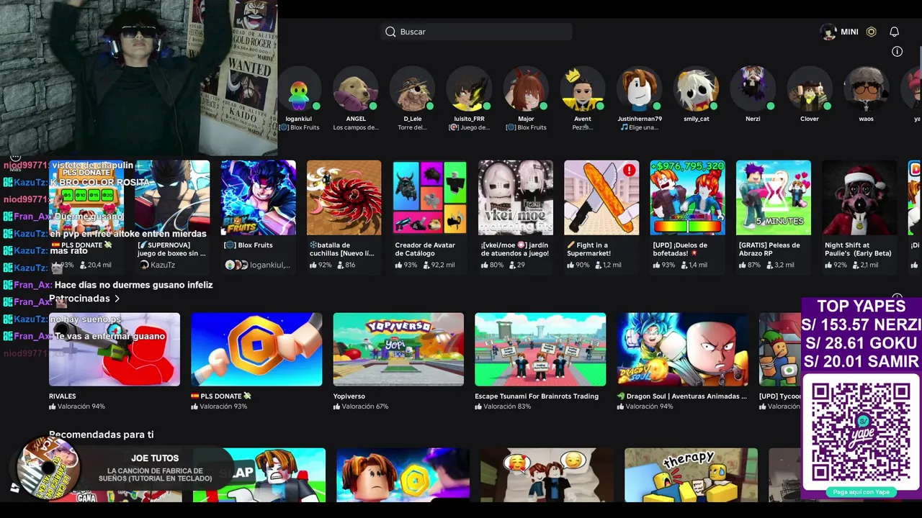The image size is (922, 518).
Task: Open the RIVALES sponsored game image
Action: pos(115,350)
